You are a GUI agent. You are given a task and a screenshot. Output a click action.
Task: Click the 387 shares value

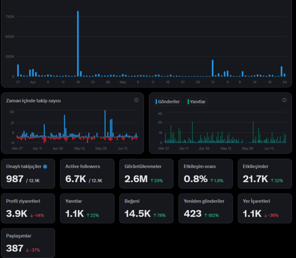coord(15,248)
